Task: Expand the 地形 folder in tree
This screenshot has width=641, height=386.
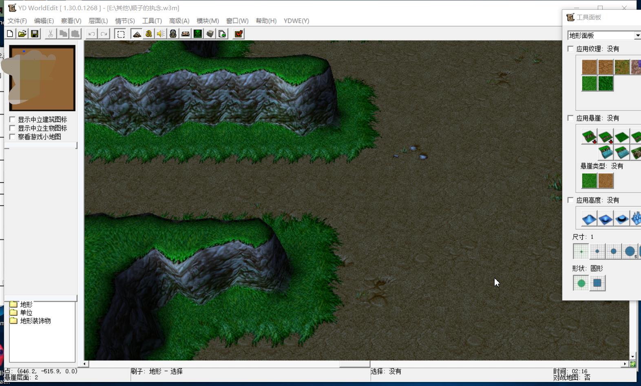Action: 14,304
